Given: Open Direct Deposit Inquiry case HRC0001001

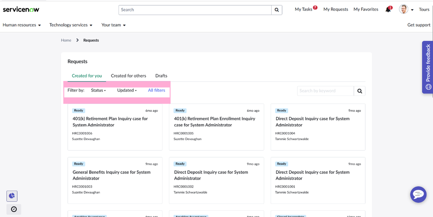Looking at the screenshot, I should tap(318, 181).
